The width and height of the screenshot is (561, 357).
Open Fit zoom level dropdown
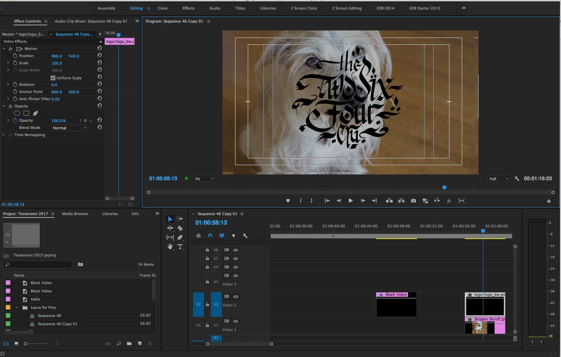point(204,179)
